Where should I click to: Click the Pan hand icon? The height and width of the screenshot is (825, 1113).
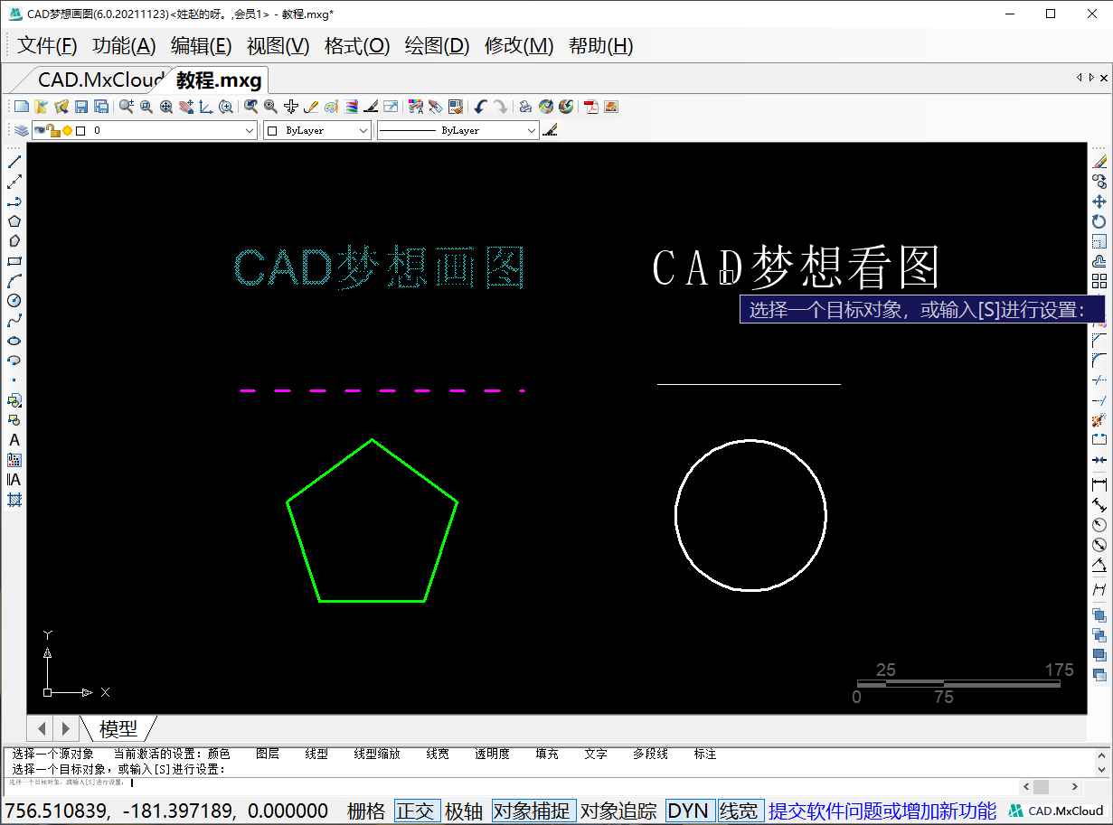pyautogui.click(x=186, y=107)
